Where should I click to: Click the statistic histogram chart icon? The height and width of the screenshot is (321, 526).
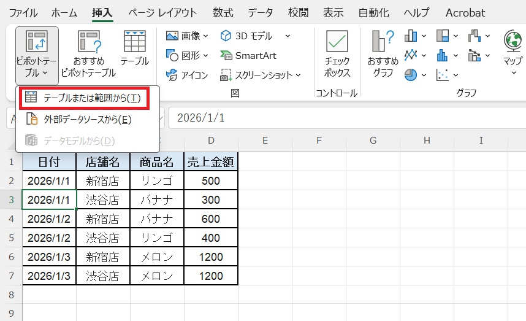[x=443, y=55]
